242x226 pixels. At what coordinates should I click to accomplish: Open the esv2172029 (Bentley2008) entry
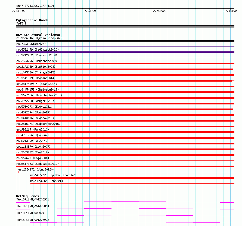tap(36, 67)
